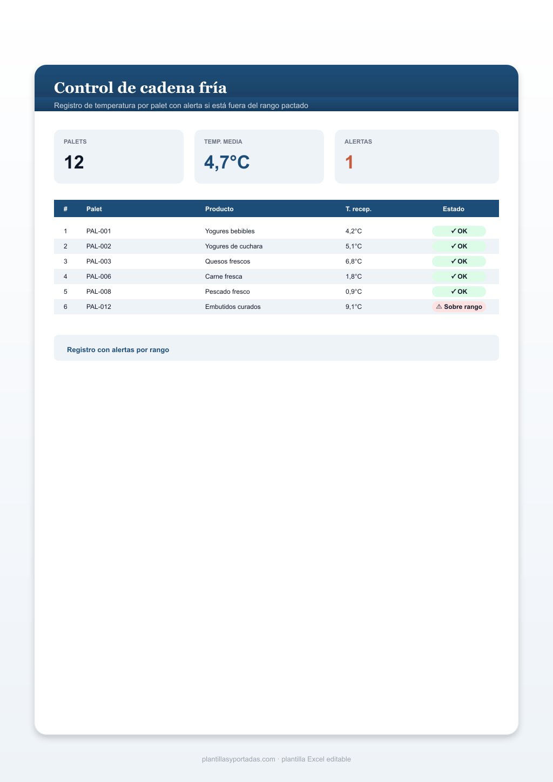The width and height of the screenshot is (553, 782).
Task: Click the 'T. recep.' column header
Action: point(359,209)
